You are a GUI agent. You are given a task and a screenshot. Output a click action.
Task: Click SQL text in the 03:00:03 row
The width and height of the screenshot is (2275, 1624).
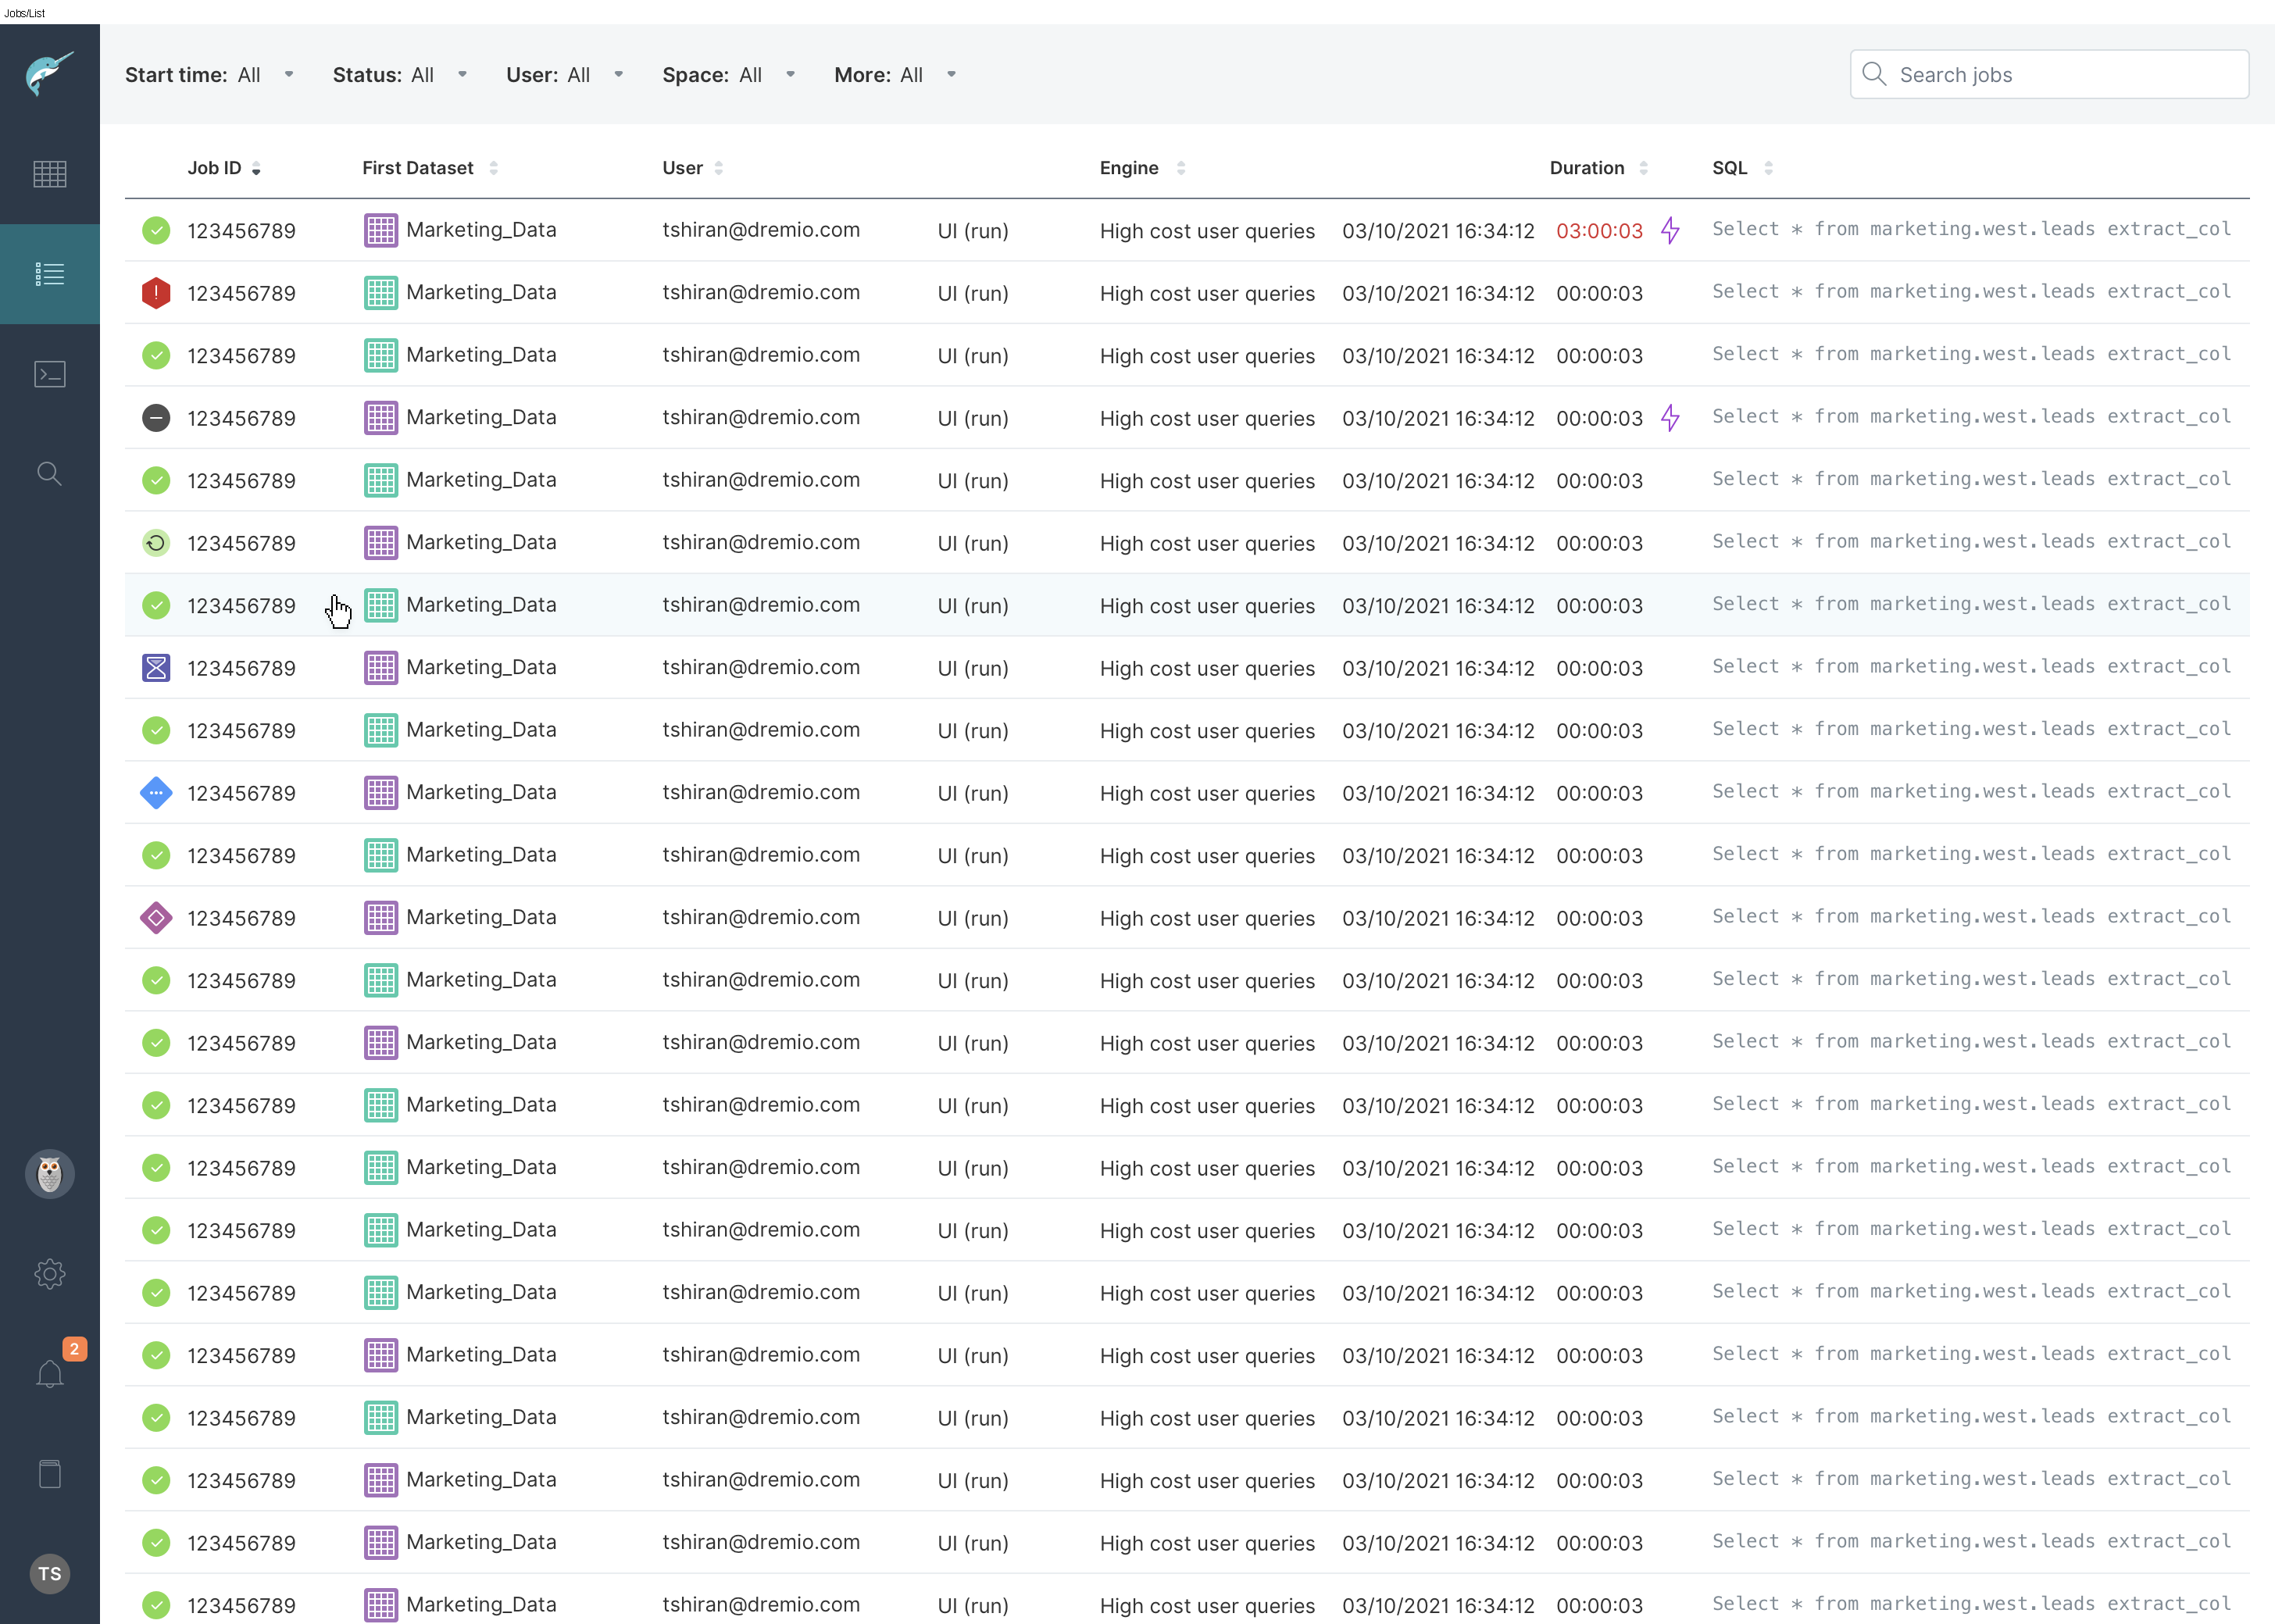1971,229
